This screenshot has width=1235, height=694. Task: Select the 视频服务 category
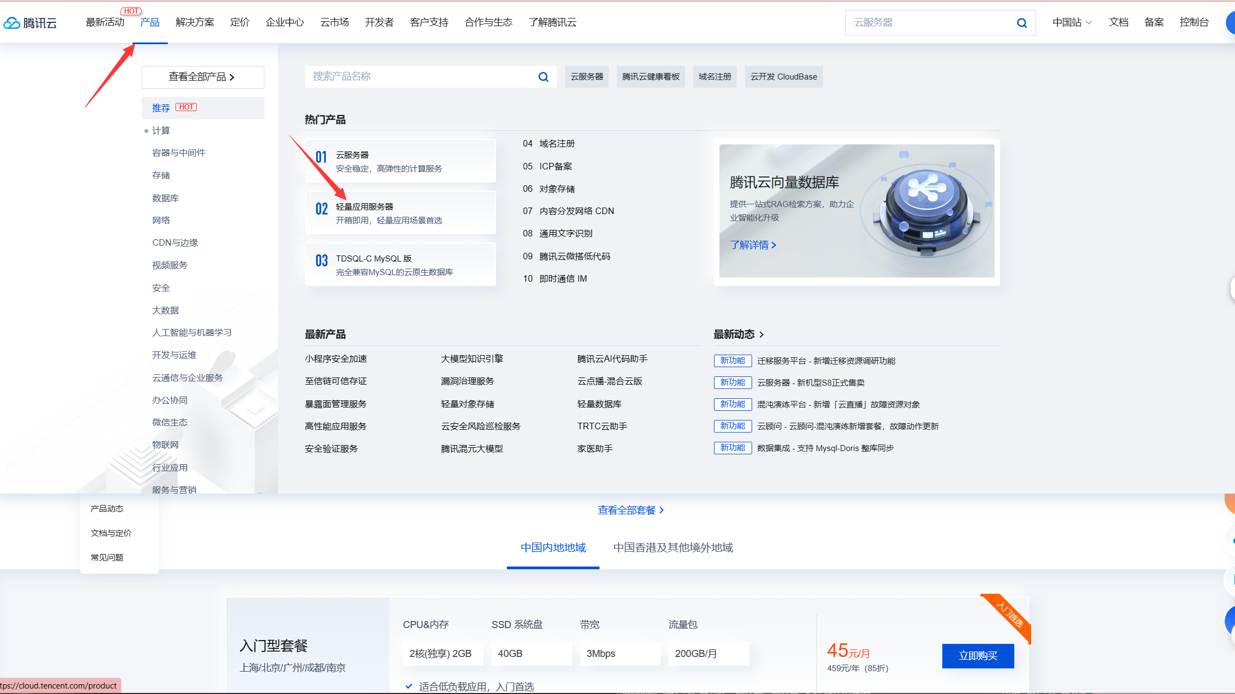tap(169, 265)
